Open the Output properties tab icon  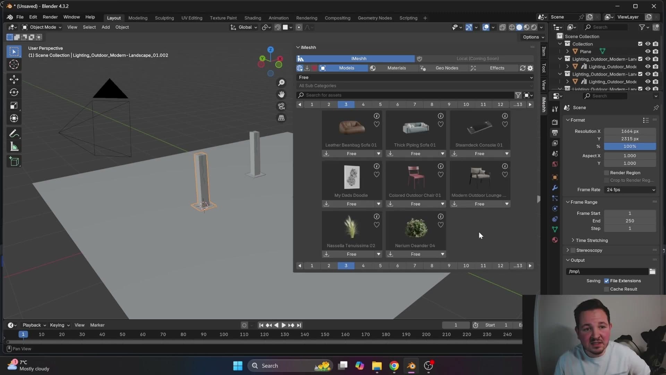point(555,133)
